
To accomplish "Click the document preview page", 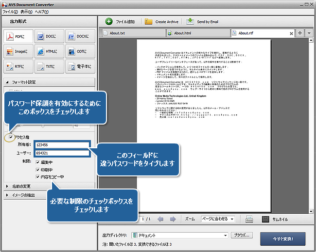I will (x=204, y=126).
